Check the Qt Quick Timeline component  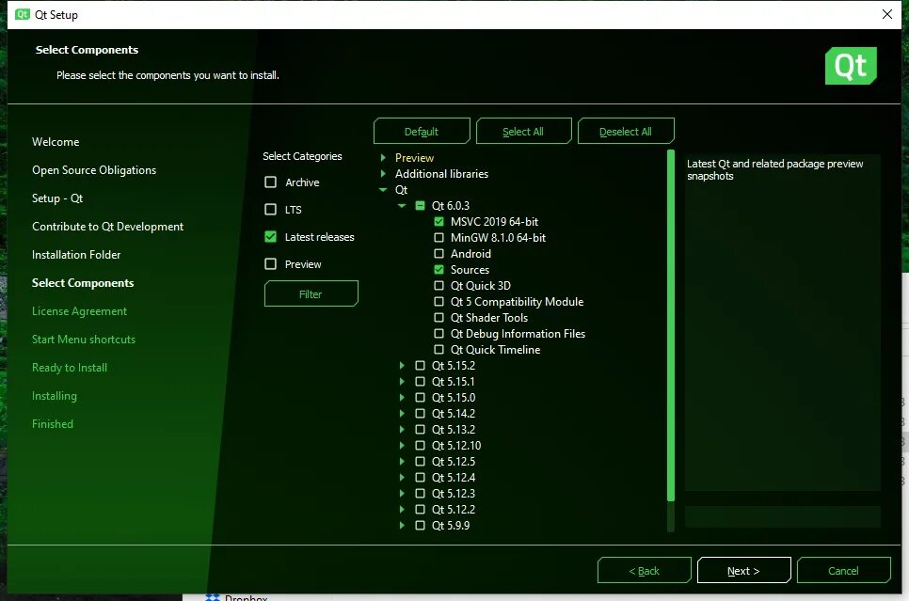click(439, 350)
